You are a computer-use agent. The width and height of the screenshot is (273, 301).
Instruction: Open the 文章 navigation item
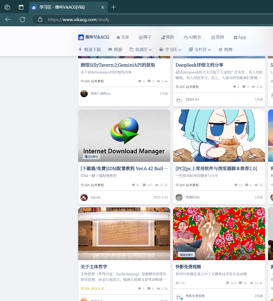click(x=123, y=37)
